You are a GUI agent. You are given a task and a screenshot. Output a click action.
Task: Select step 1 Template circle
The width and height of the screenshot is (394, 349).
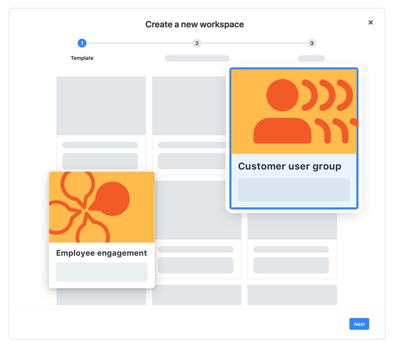pyautogui.click(x=82, y=43)
